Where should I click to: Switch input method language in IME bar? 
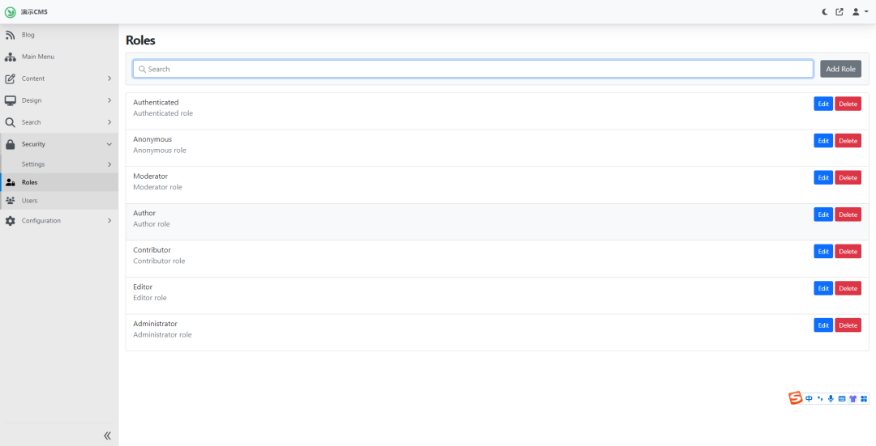pyautogui.click(x=809, y=398)
